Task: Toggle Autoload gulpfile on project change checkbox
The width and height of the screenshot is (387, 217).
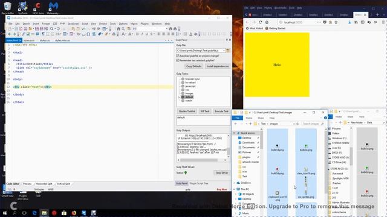Action: pos(177,56)
